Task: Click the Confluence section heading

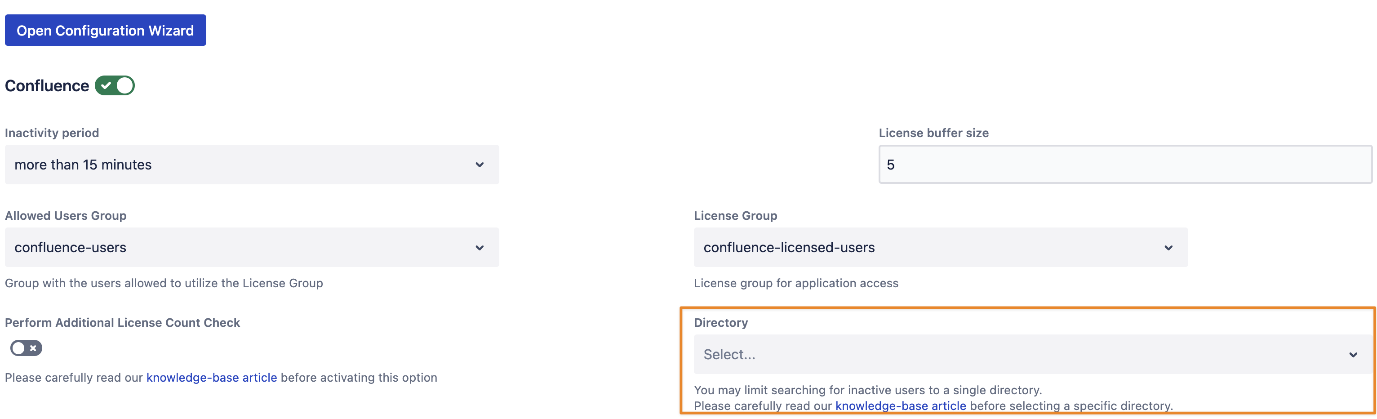Action: 47,86
